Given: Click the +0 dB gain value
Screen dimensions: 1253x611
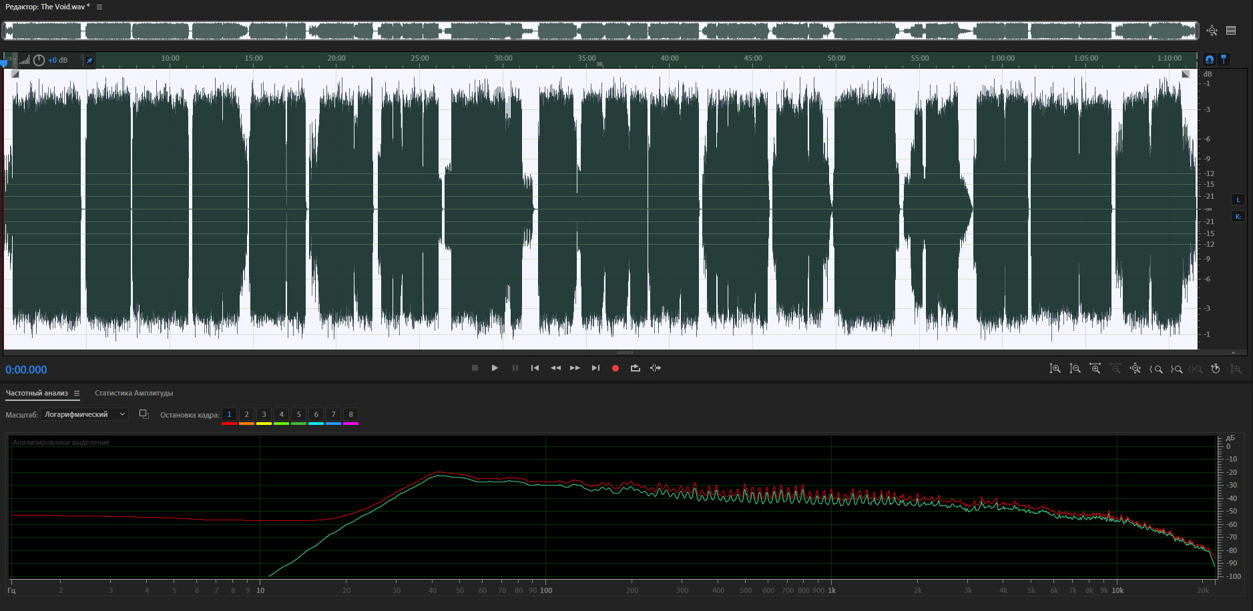Looking at the screenshot, I should click(x=57, y=60).
